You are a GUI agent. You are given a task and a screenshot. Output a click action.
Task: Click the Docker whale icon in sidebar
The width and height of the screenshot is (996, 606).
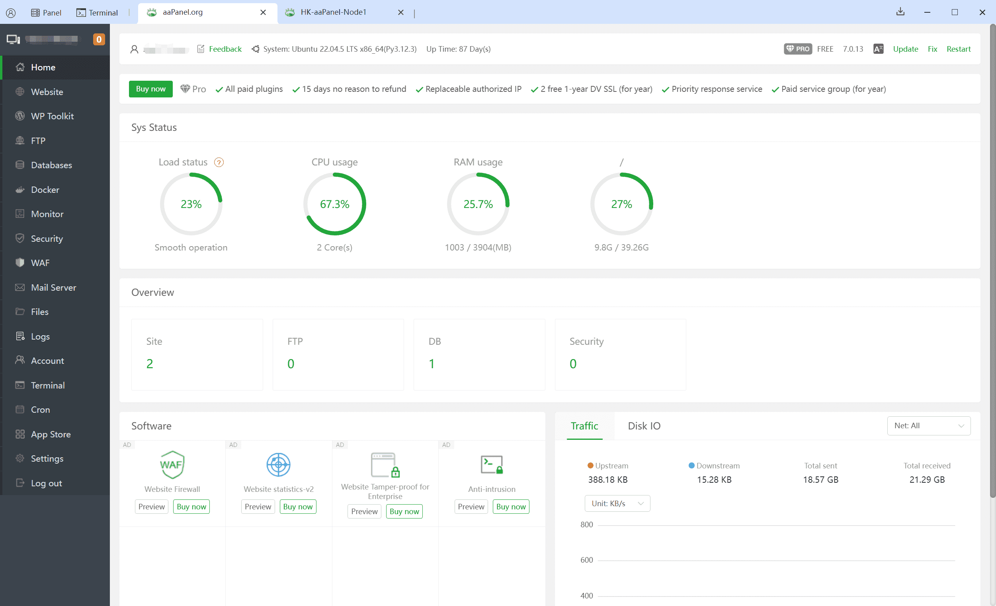coord(20,190)
